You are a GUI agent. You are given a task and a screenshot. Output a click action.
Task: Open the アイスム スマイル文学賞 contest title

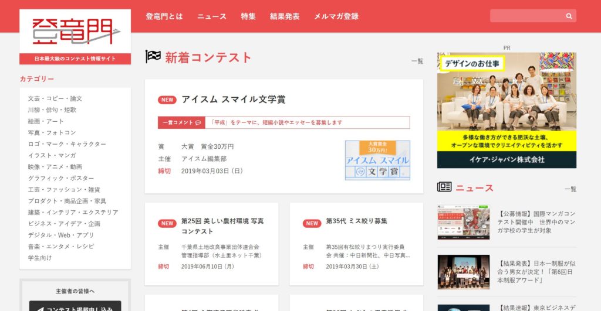click(x=233, y=100)
